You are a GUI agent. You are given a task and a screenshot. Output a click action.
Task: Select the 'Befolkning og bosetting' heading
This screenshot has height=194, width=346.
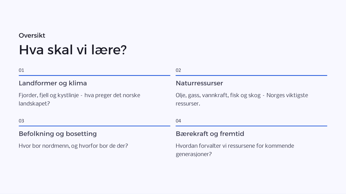pos(58,134)
